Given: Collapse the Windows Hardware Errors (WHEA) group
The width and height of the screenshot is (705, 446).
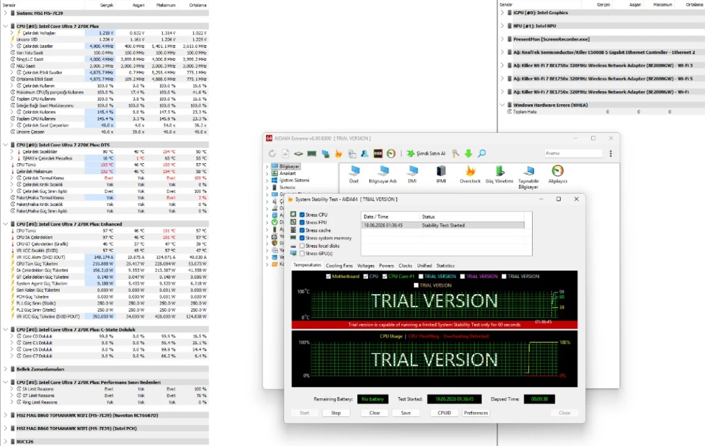Looking at the screenshot, I should (502, 105).
